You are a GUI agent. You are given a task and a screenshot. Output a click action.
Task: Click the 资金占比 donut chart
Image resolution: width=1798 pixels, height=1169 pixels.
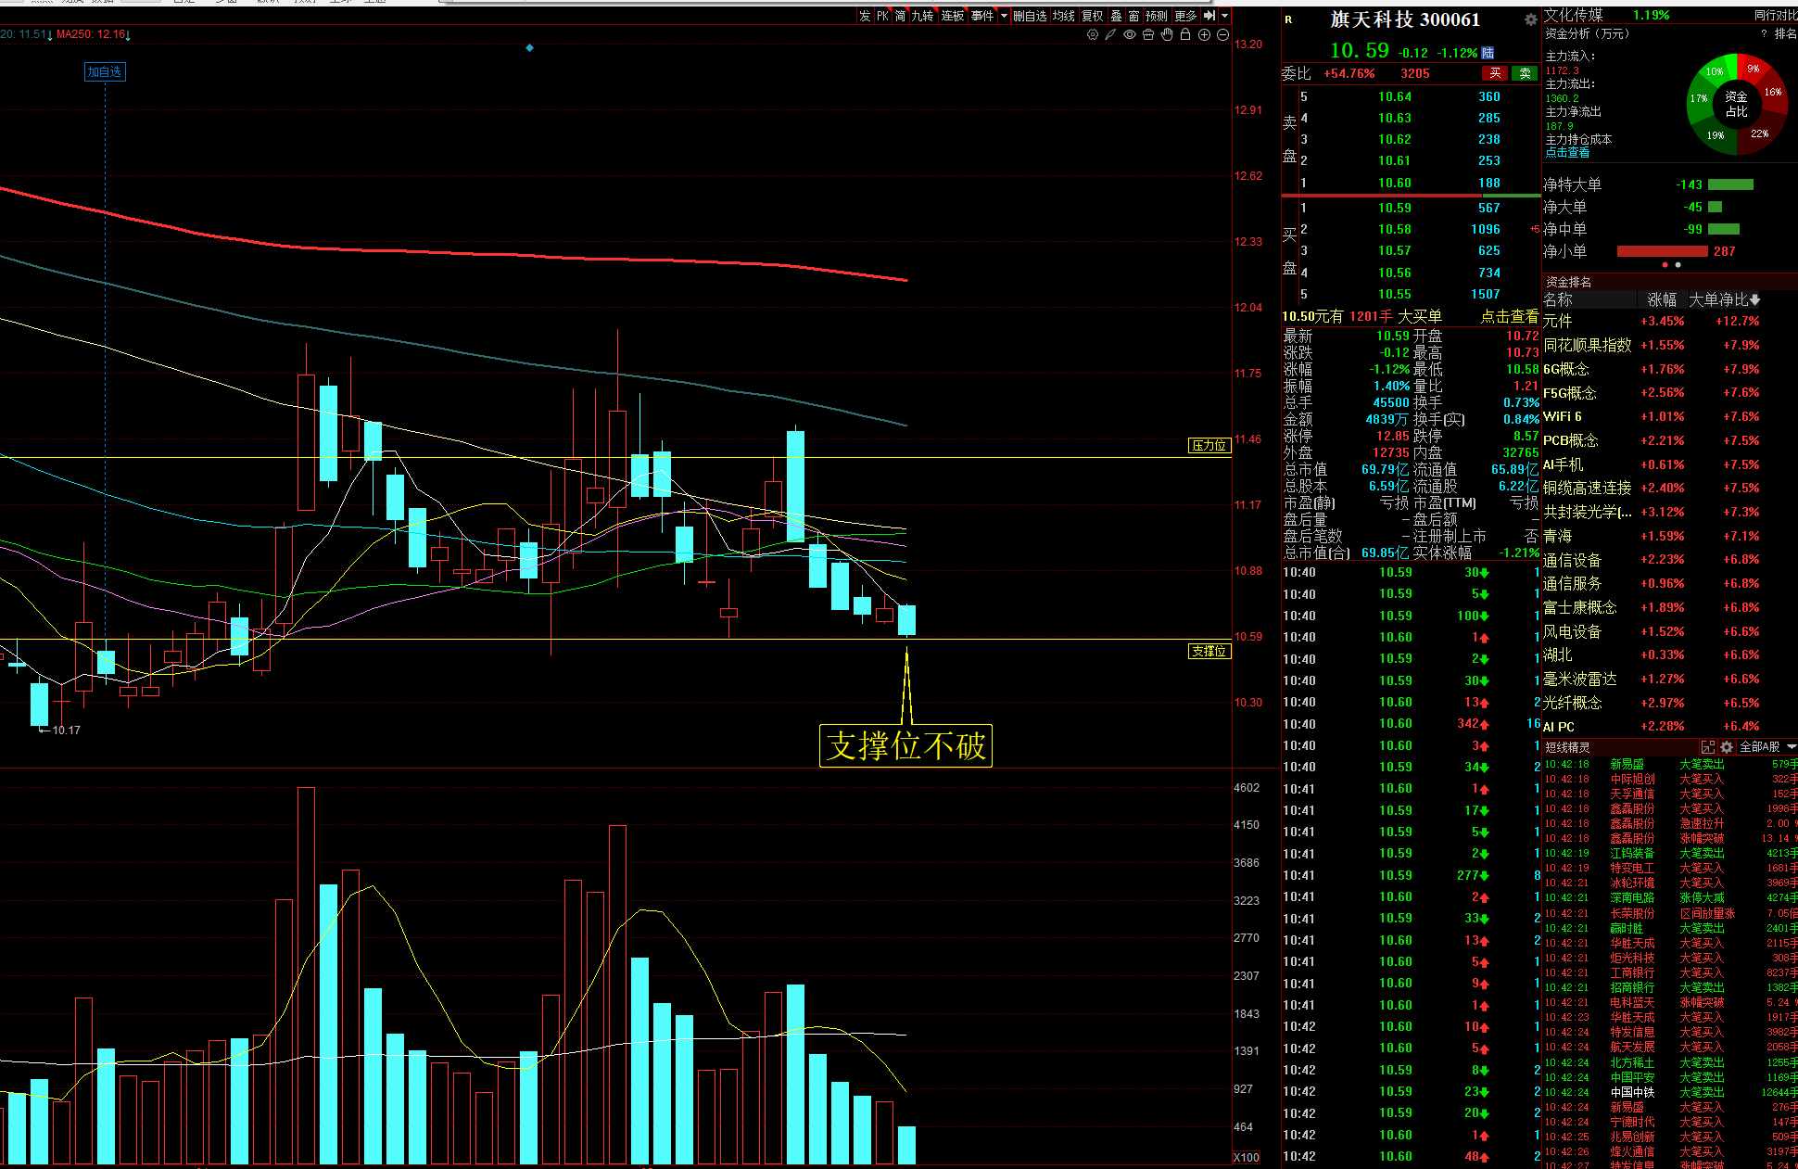point(1736,104)
